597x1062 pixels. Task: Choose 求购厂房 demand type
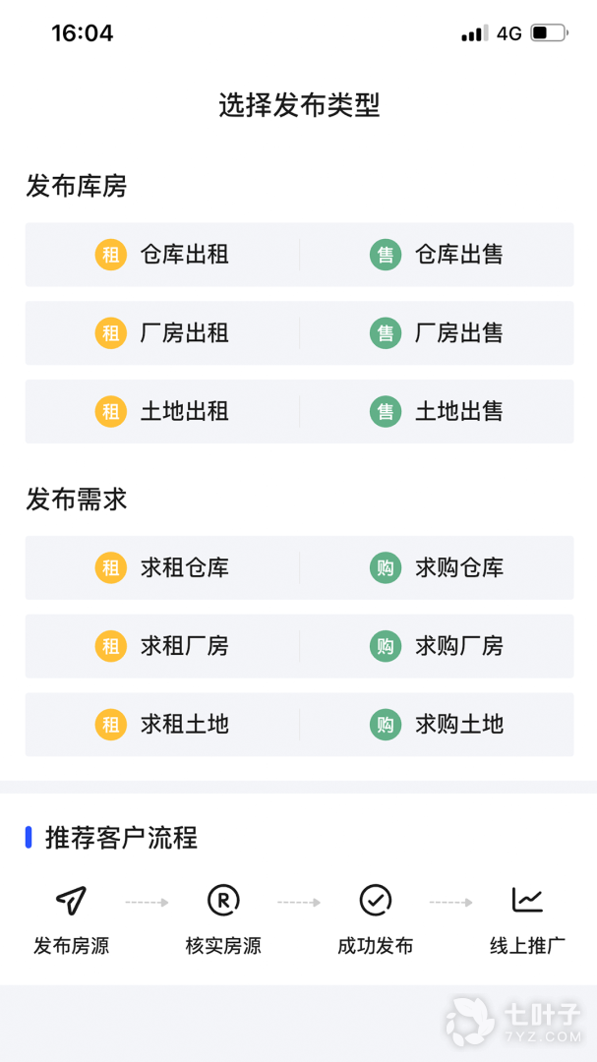tap(458, 646)
